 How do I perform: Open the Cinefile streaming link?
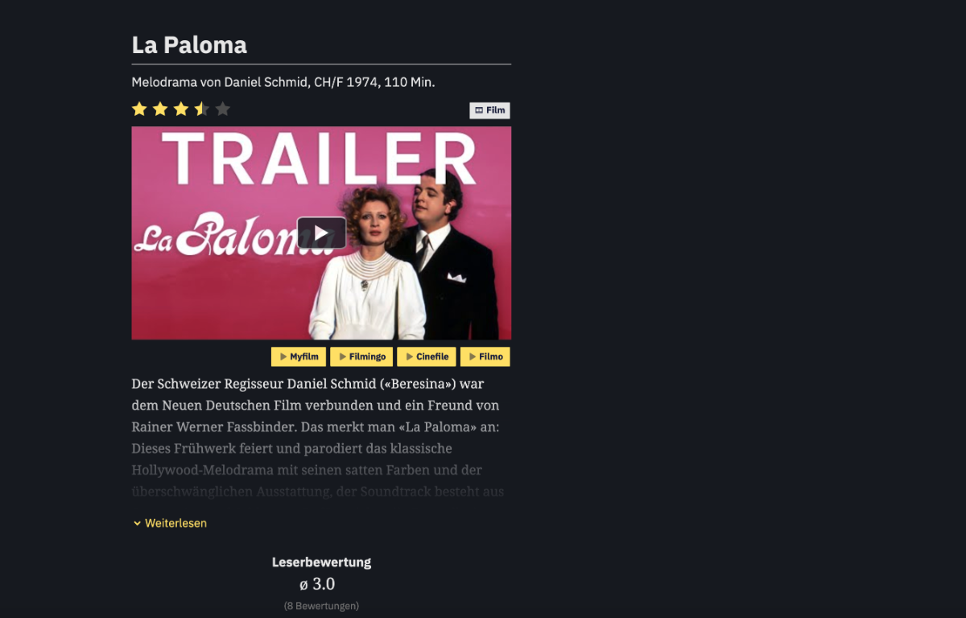coord(427,356)
